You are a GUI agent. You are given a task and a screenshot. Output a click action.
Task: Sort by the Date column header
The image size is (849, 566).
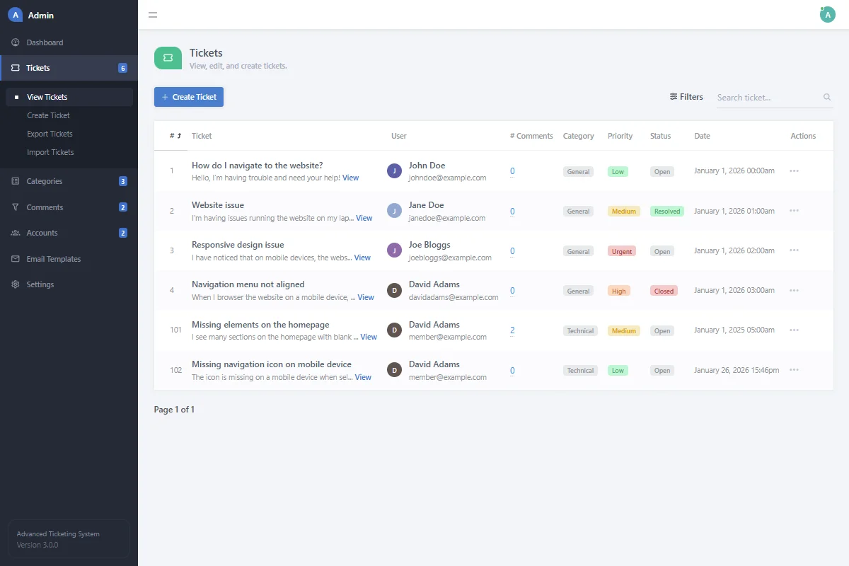tap(702, 136)
